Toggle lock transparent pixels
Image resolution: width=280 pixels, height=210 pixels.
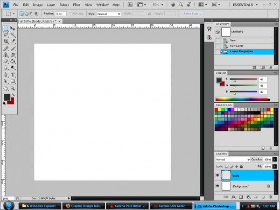227,166
